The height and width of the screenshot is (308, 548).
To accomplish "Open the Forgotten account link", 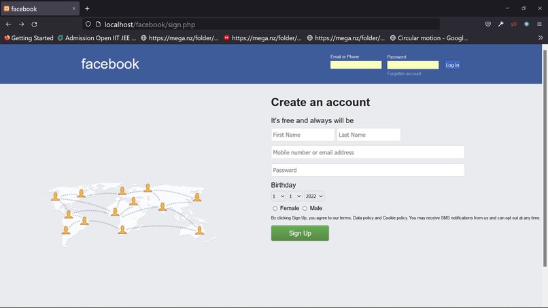I will point(404,73).
